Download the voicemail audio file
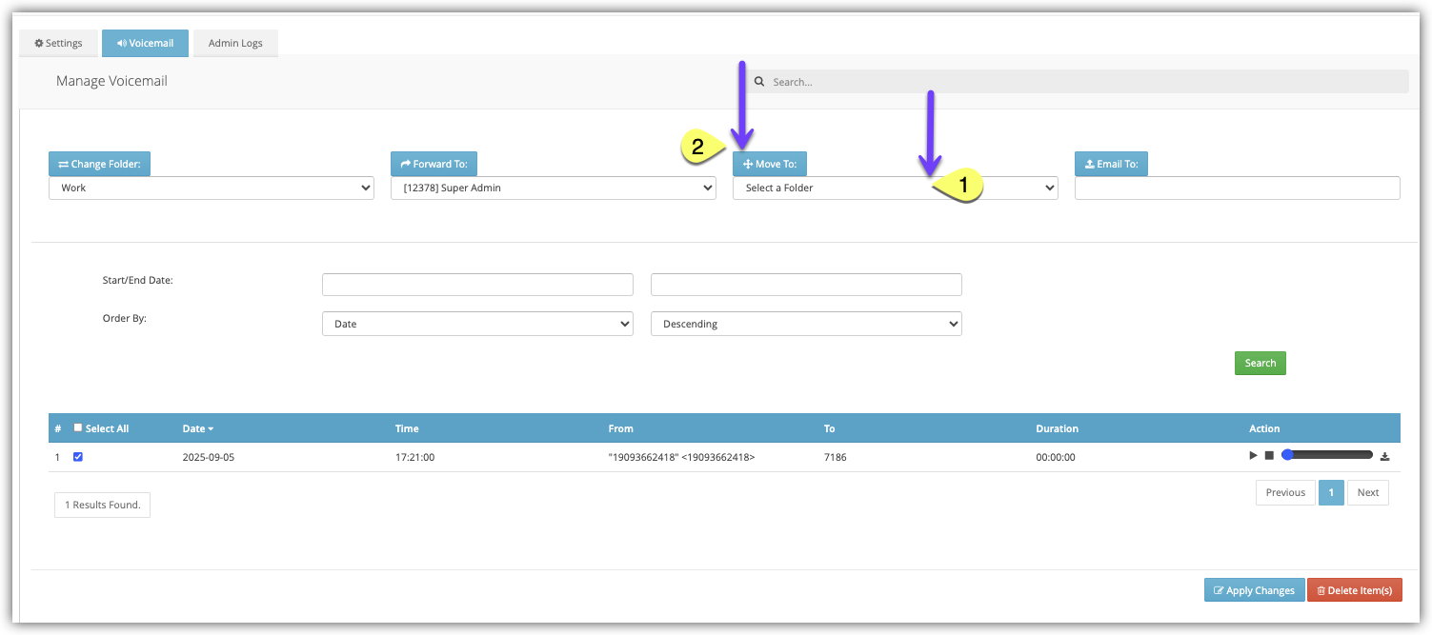The width and height of the screenshot is (1432, 635). coord(1384,457)
